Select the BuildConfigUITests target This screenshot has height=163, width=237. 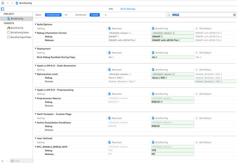pos(19,37)
